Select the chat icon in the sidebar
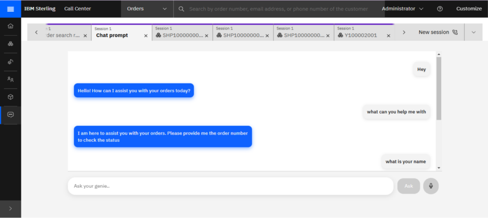The height and width of the screenshot is (218, 488). click(x=10, y=115)
